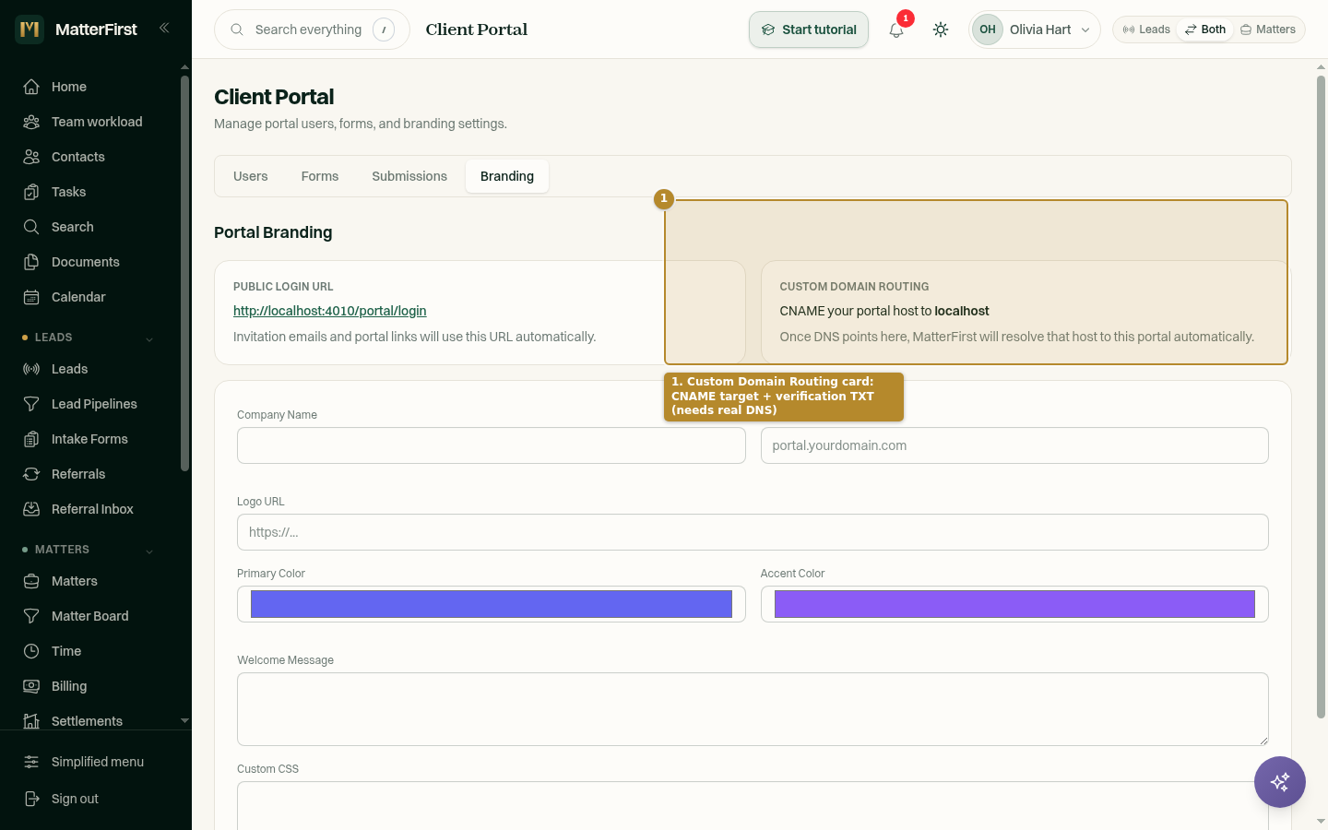The height and width of the screenshot is (830, 1328).
Task: Open the Olivia Hart user menu
Action: point(1035,30)
